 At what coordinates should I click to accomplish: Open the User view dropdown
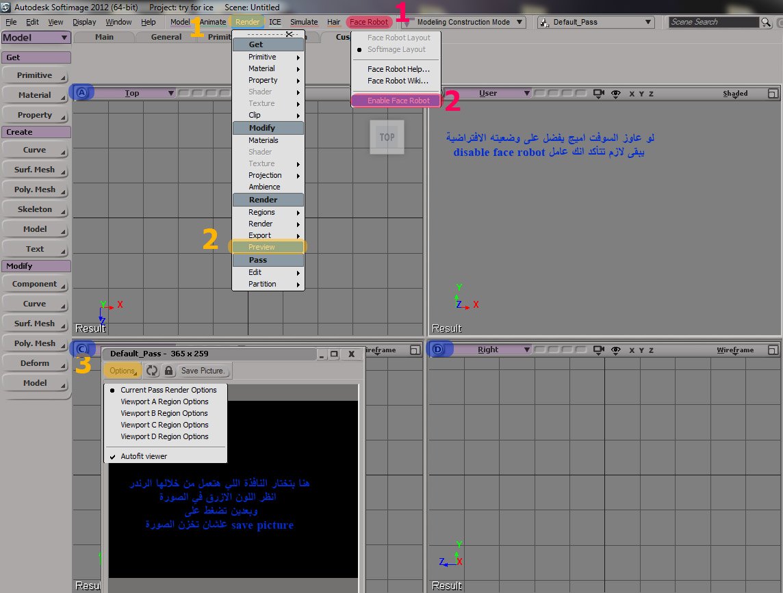[489, 93]
